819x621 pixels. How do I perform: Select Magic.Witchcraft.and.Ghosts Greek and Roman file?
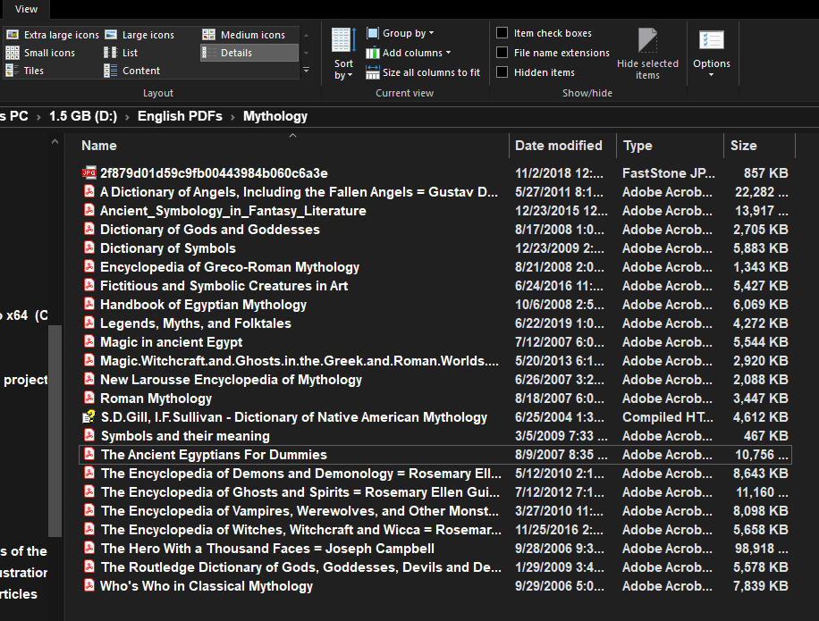(435, 361)
